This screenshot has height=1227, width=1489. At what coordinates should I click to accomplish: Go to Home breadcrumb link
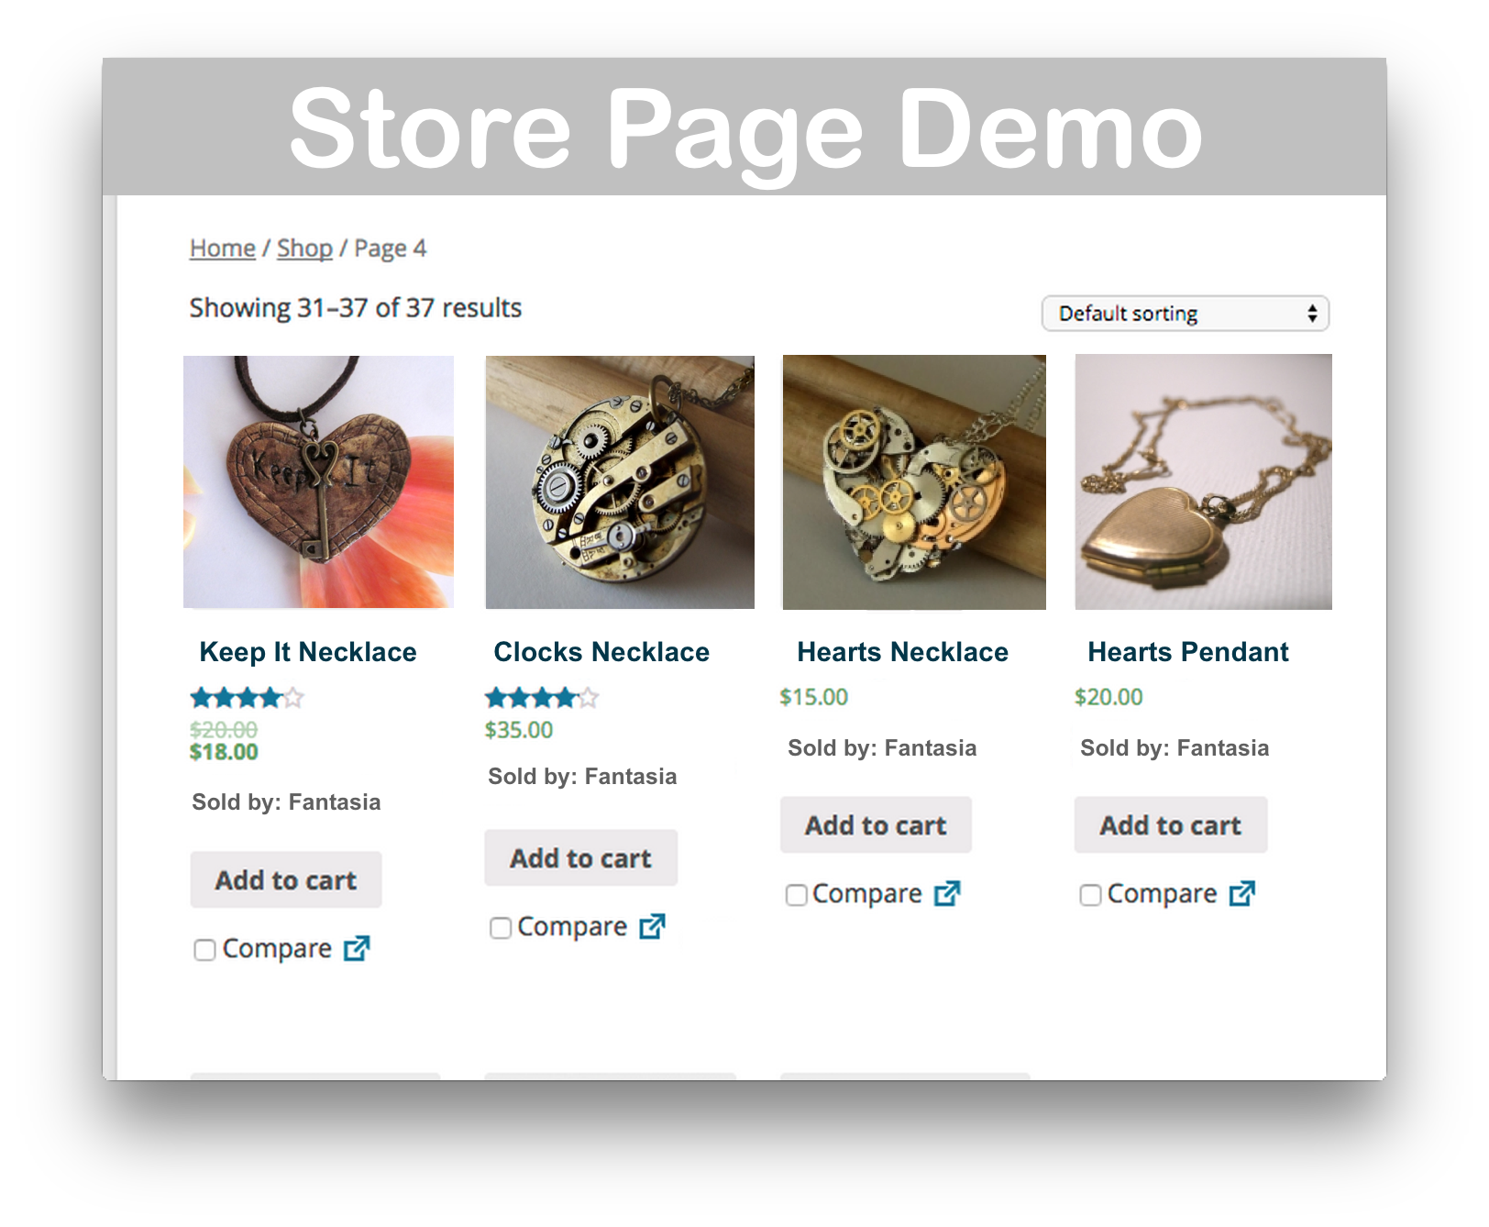(223, 249)
